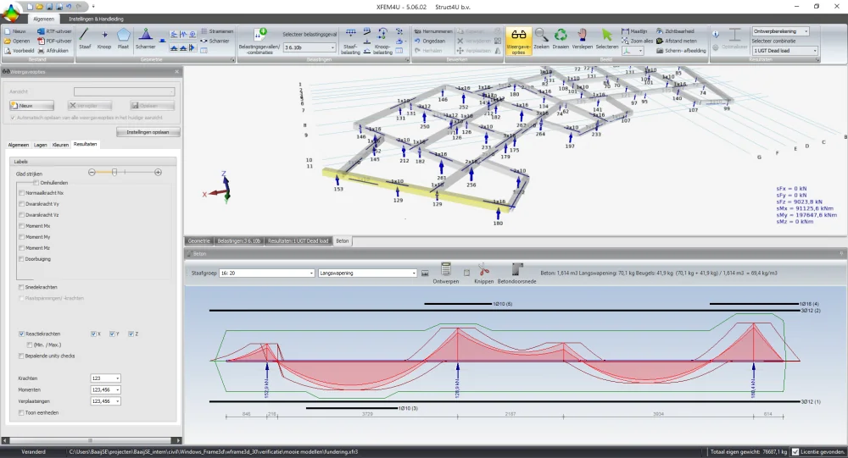Switch to the Lagen options tab
Viewport: 848px width, 458px height.
coord(41,145)
